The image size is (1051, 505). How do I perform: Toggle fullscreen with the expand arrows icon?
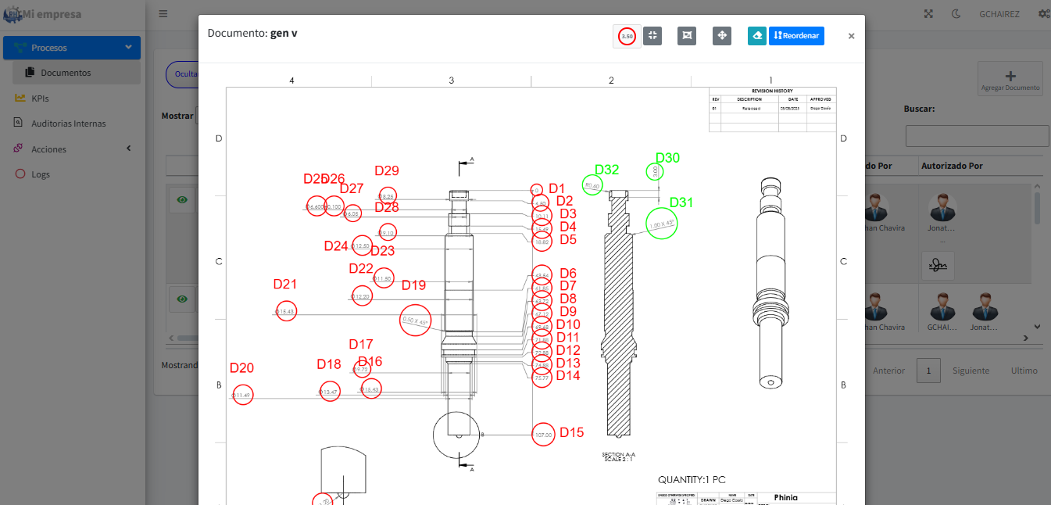click(929, 14)
